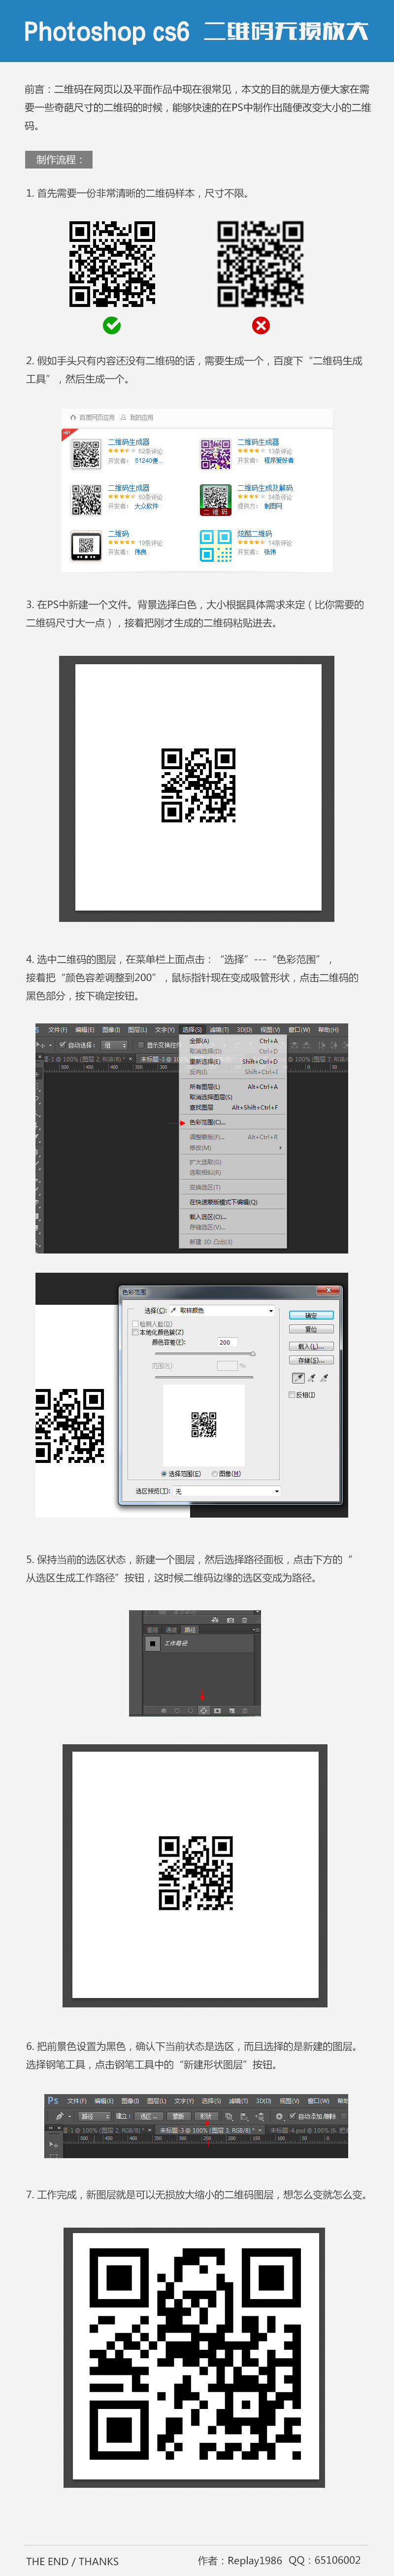Image resolution: width=394 pixels, height=2576 pixels.
Task: Click the 大众软件 developer link
Action: pyautogui.click(x=146, y=506)
